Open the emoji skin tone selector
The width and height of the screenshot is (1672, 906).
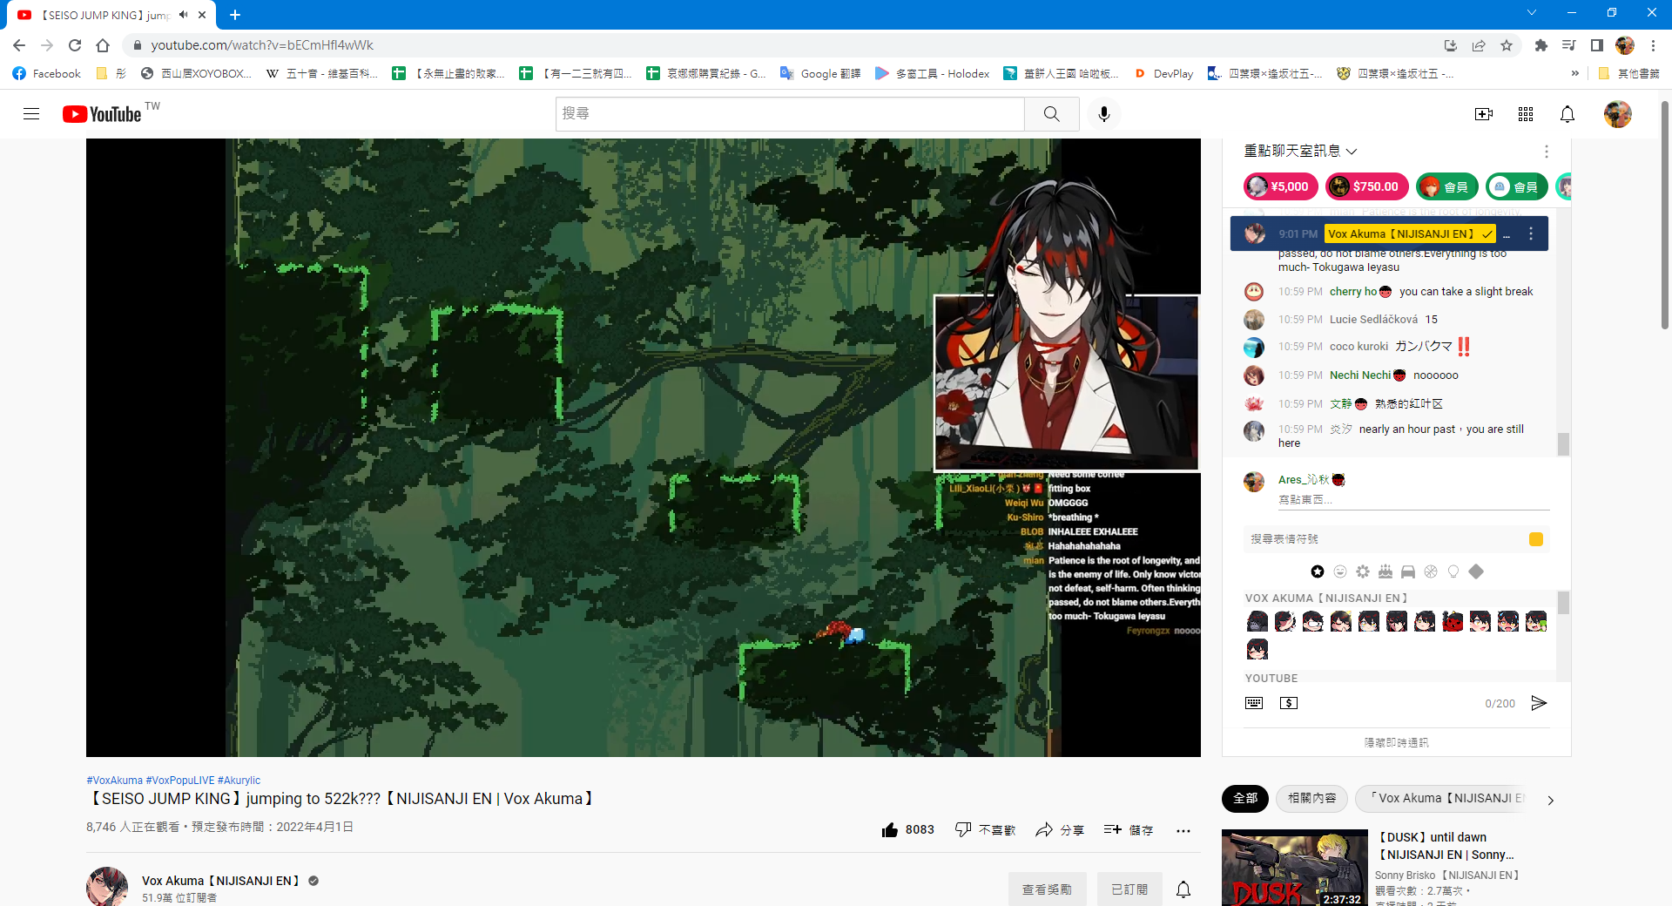[1536, 539]
